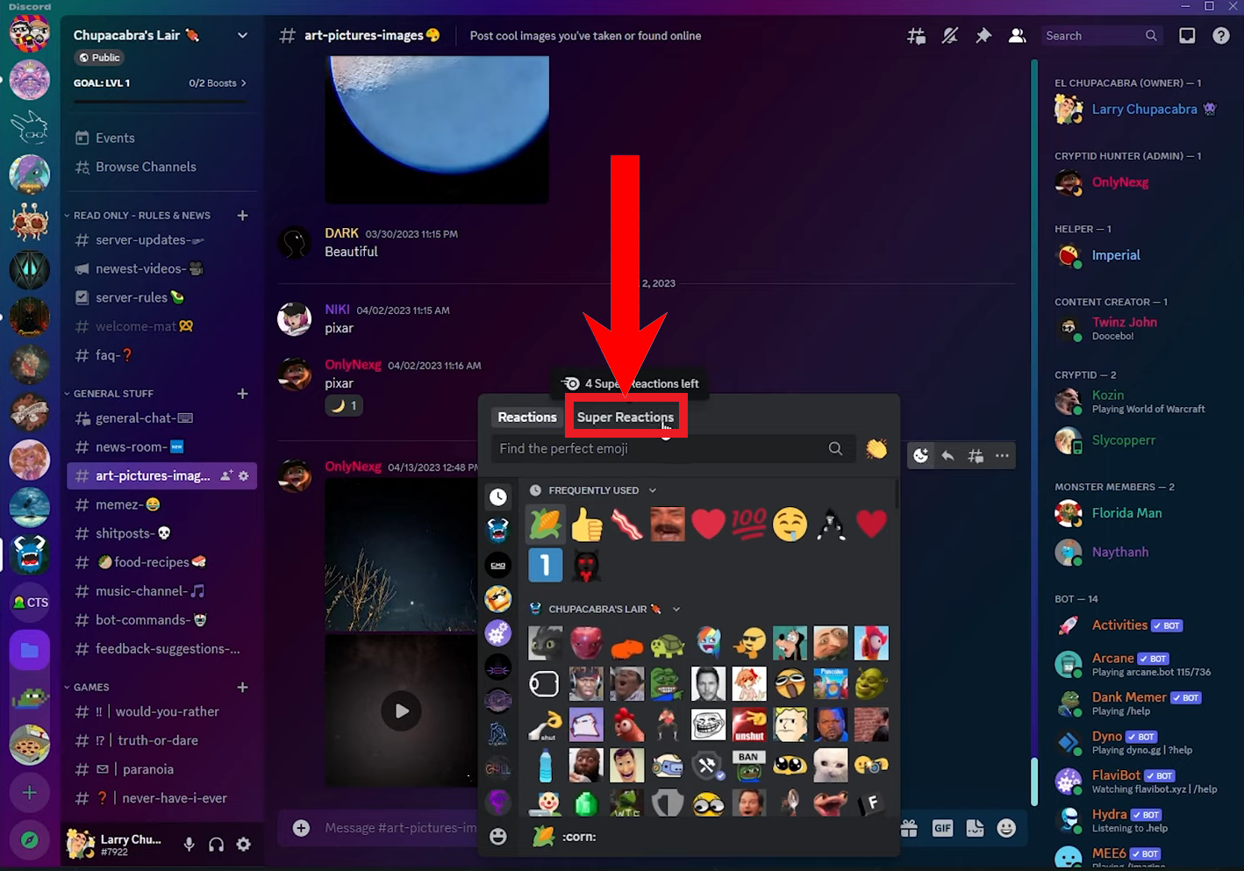Switch to the Super Reactions tab
This screenshot has height=871, width=1244.
(x=626, y=418)
